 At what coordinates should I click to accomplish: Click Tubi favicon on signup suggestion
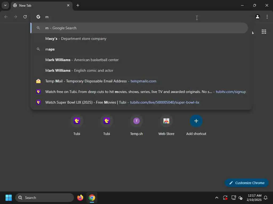pyautogui.click(x=38, y=92)
